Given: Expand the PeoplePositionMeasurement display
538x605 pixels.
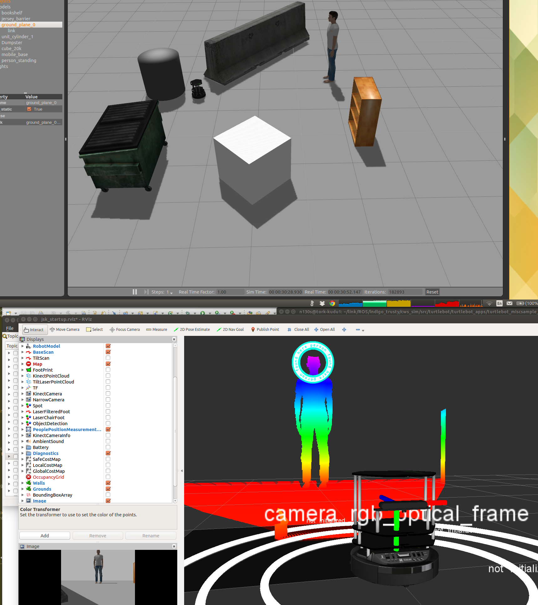Looking at the screenshot, I should [23, 430].
